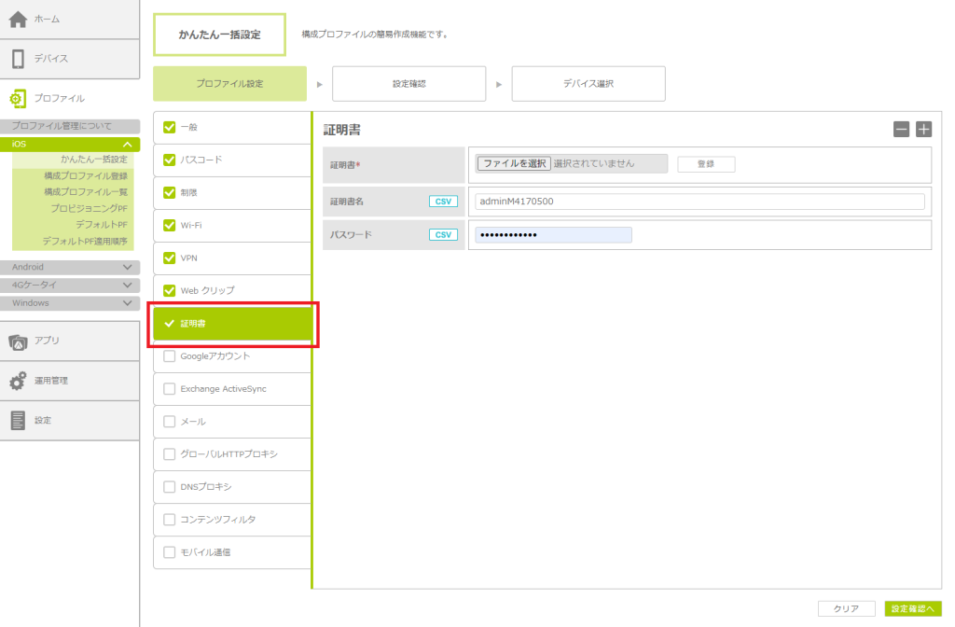
Task: Expand the Windows menu section
Action: pos(127,303)
